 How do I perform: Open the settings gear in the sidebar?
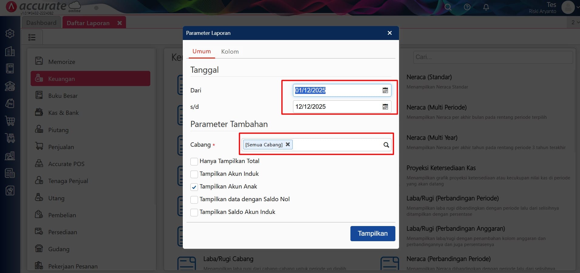[10, 34]
